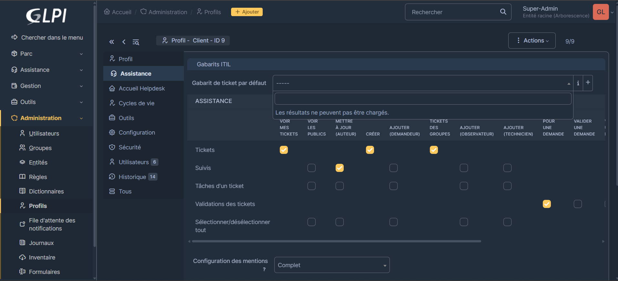
Task: Open the Actions dropdown
Action: (x=532, y=41)
